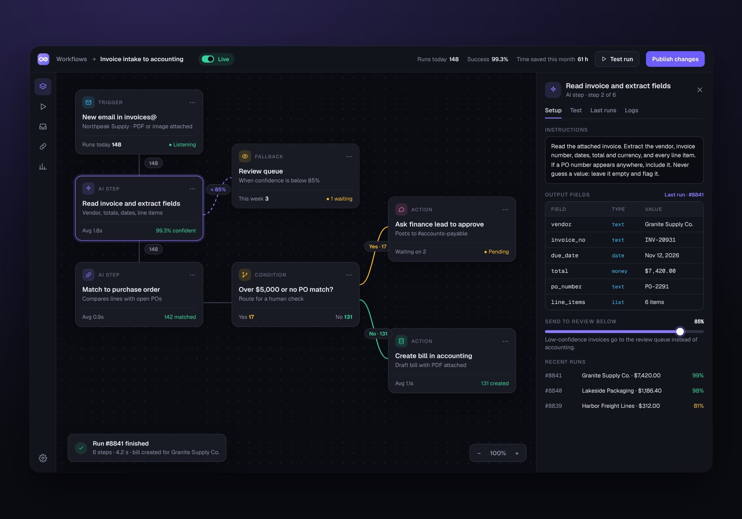Switch to the Test tab
The width and height of the screenshot is (742, 519).
click(x=576, y=110)
